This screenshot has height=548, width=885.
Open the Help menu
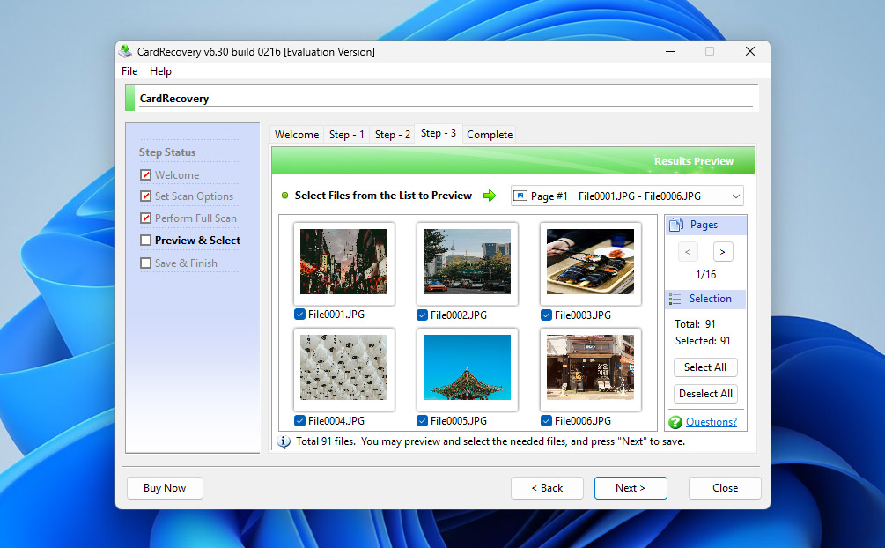[160, 71]
